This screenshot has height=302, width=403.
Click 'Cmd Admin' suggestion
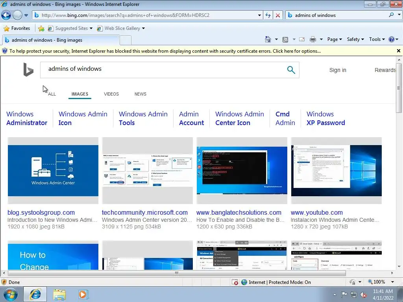click(285, 118)
